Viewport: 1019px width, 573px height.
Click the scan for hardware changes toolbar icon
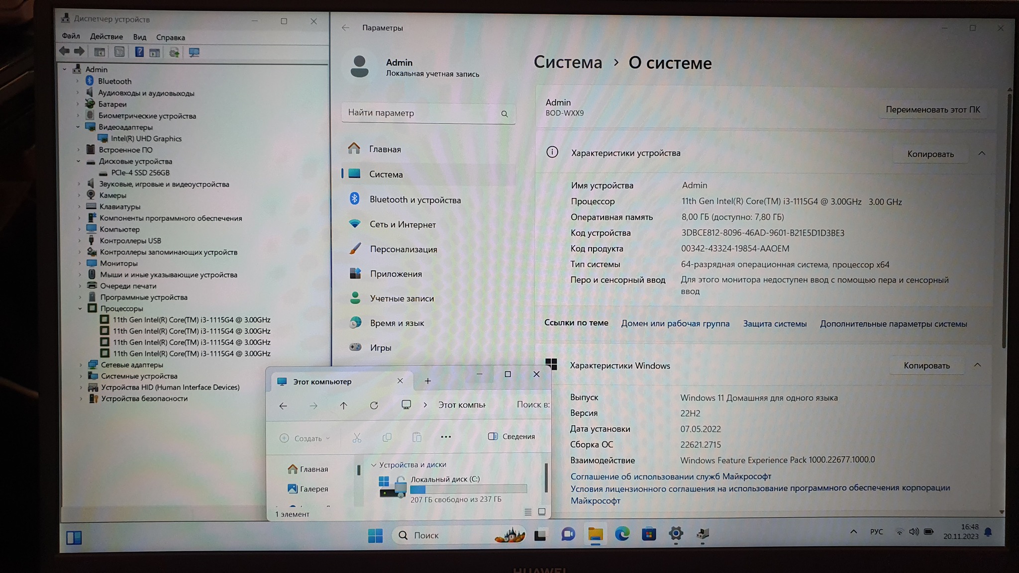pos(194,52)
